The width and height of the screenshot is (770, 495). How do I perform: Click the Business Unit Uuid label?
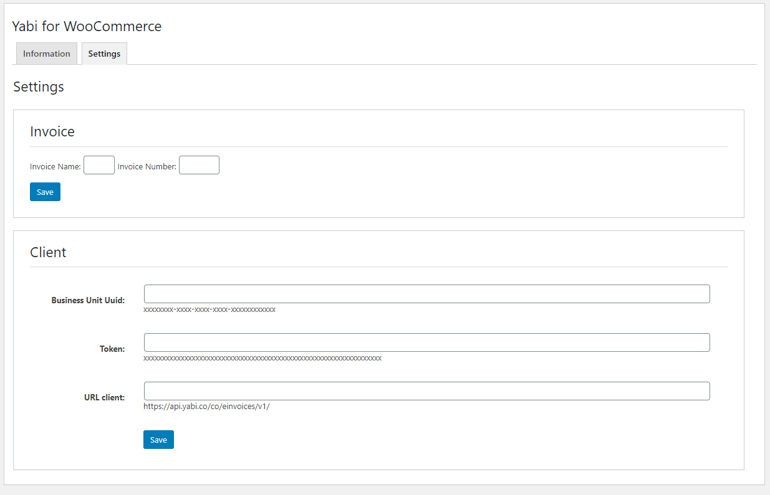[x=88, y=300]
